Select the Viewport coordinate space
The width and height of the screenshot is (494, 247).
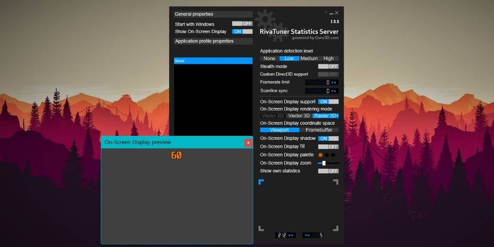(280, 130)
